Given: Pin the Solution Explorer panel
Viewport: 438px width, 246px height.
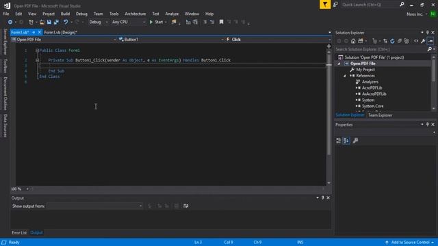Looking at the screenshot, I should (427, 33).
